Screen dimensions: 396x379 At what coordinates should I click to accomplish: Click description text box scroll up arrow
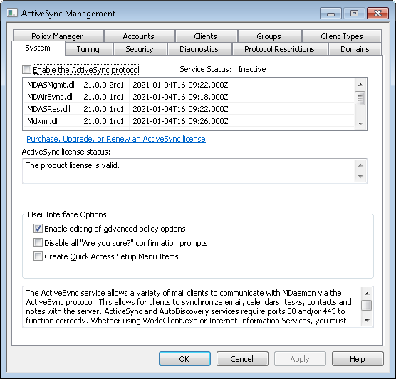point(367,294)
